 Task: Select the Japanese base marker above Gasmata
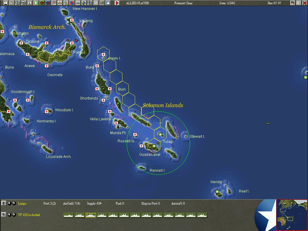click(x=47, y=66)
